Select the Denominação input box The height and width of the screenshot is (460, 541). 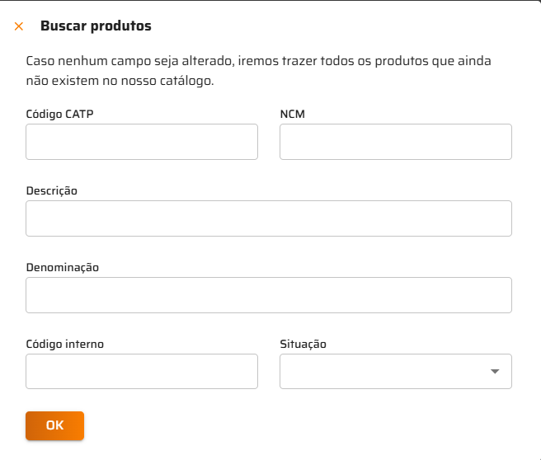269,295
